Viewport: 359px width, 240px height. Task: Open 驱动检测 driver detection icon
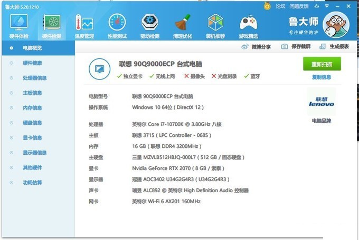click(150, 26)
